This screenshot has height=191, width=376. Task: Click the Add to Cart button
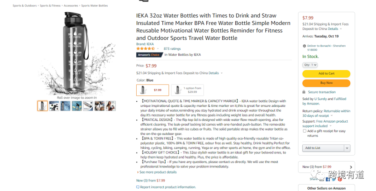[326, 74]
